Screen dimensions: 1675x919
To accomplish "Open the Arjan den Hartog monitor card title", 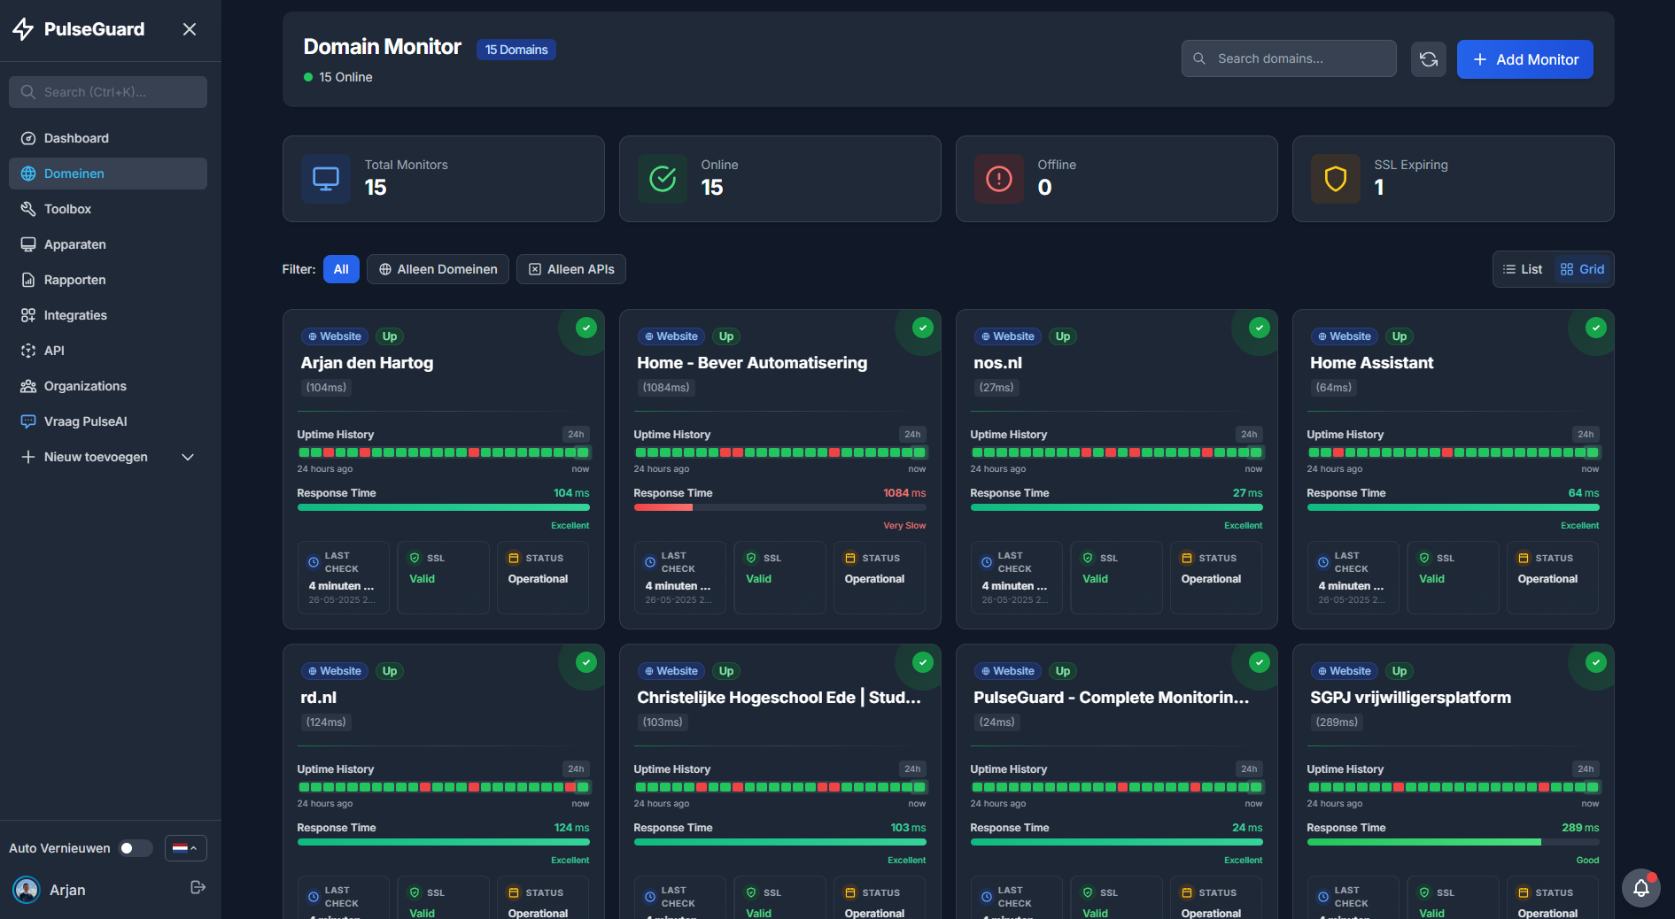I will pyautogui.click(x=367, y=363).
